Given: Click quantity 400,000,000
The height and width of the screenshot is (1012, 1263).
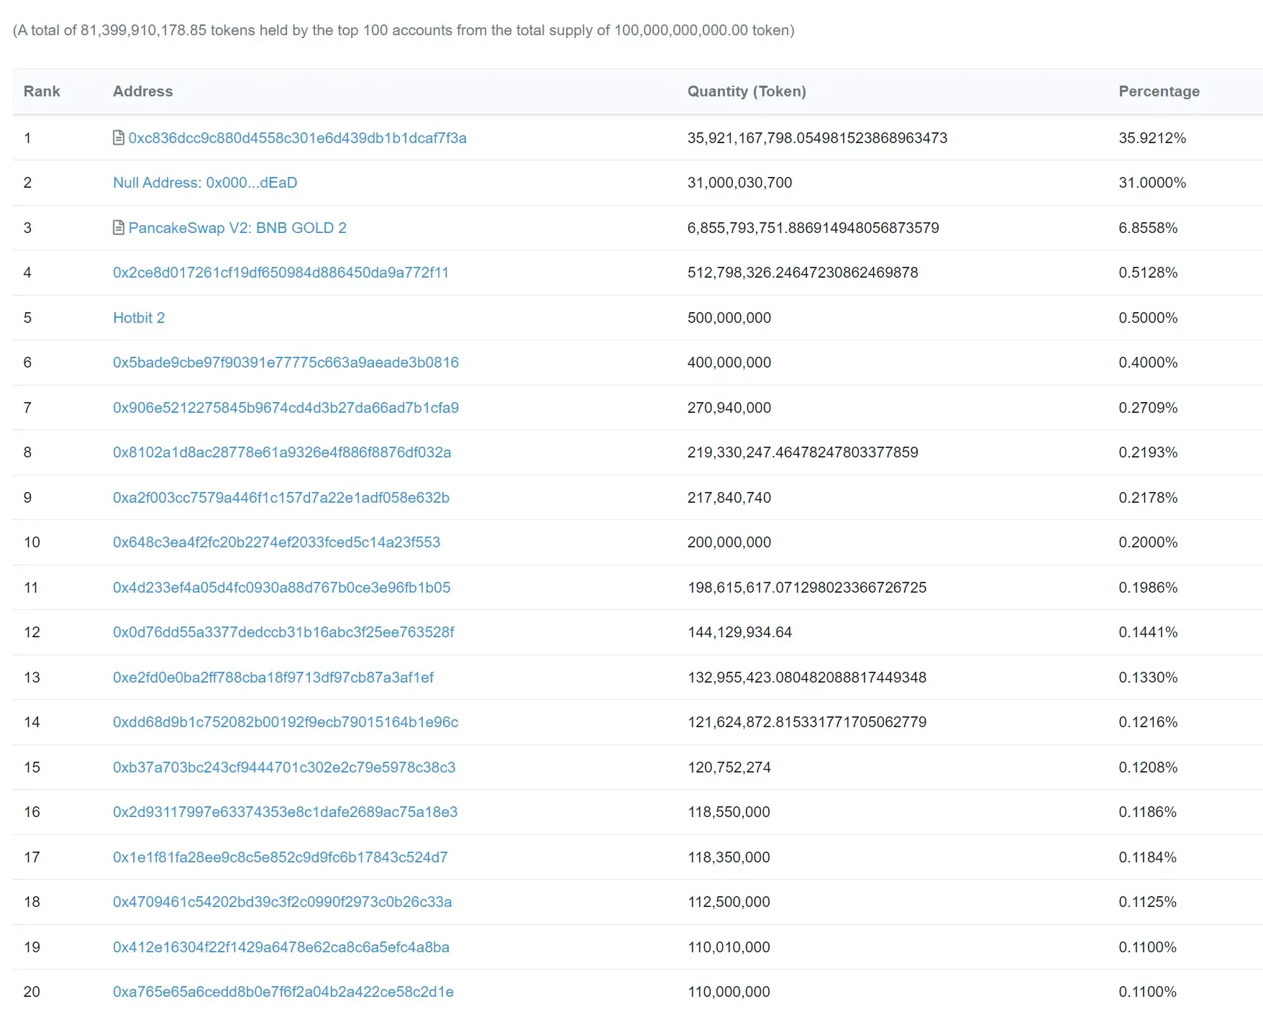Looking at the screenshot, I should tap(729, 363).
